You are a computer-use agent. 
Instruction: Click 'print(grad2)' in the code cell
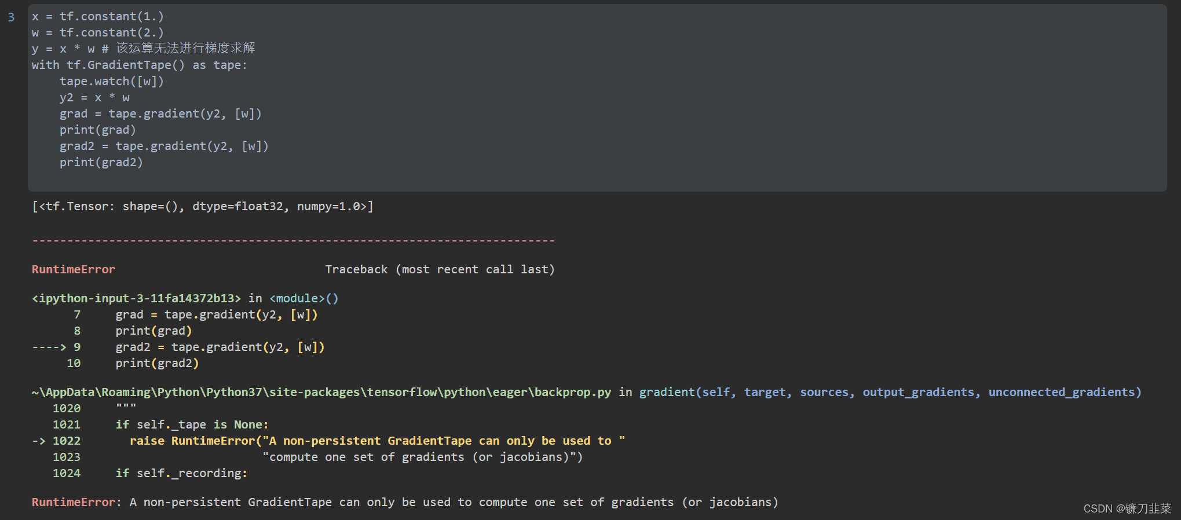(101, 162)
